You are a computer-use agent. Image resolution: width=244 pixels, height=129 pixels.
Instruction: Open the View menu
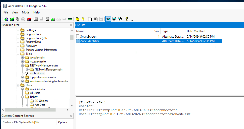(x=15, y=13)
